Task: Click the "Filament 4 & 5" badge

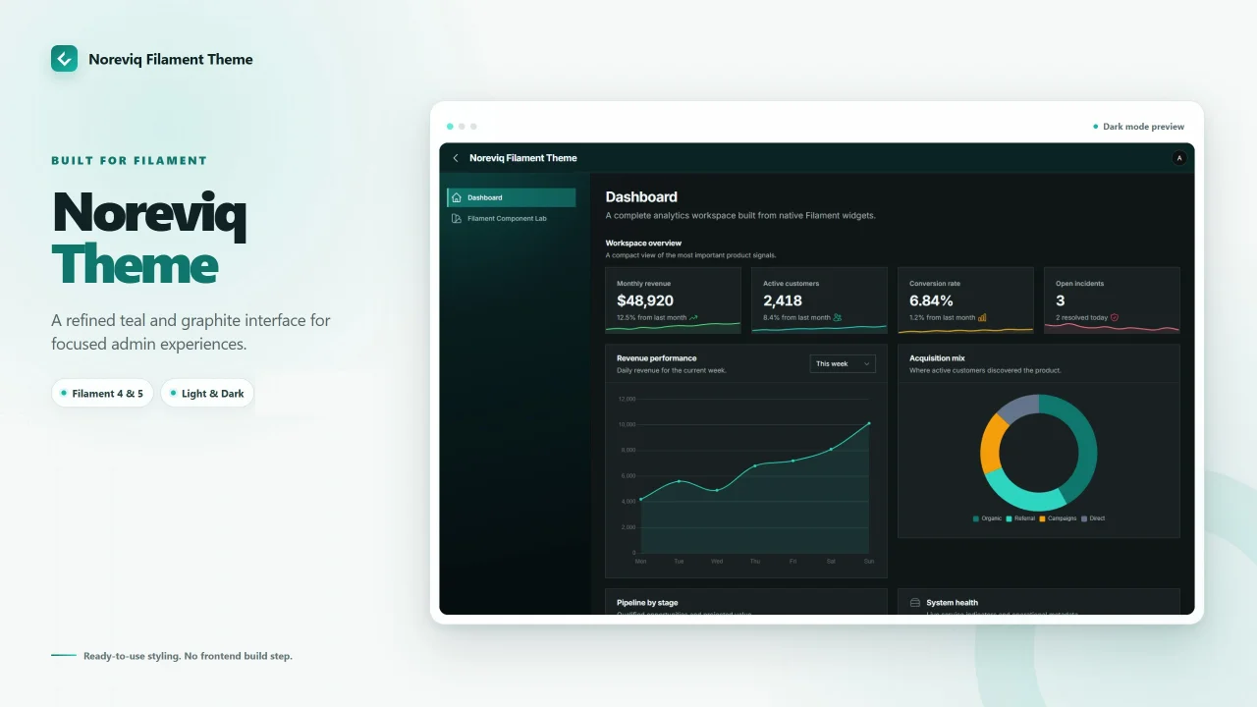Action: 102,394
